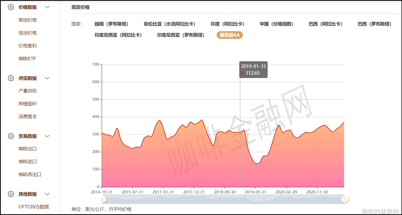Image resolution: width=402 pixels, height=215 pixels.
Task: Select 巴西（罗布斯塔） country tab
Action: [375, 24]
